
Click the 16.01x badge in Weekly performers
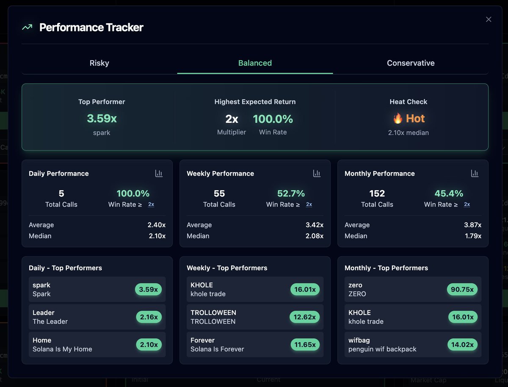[x=305, y=290]
